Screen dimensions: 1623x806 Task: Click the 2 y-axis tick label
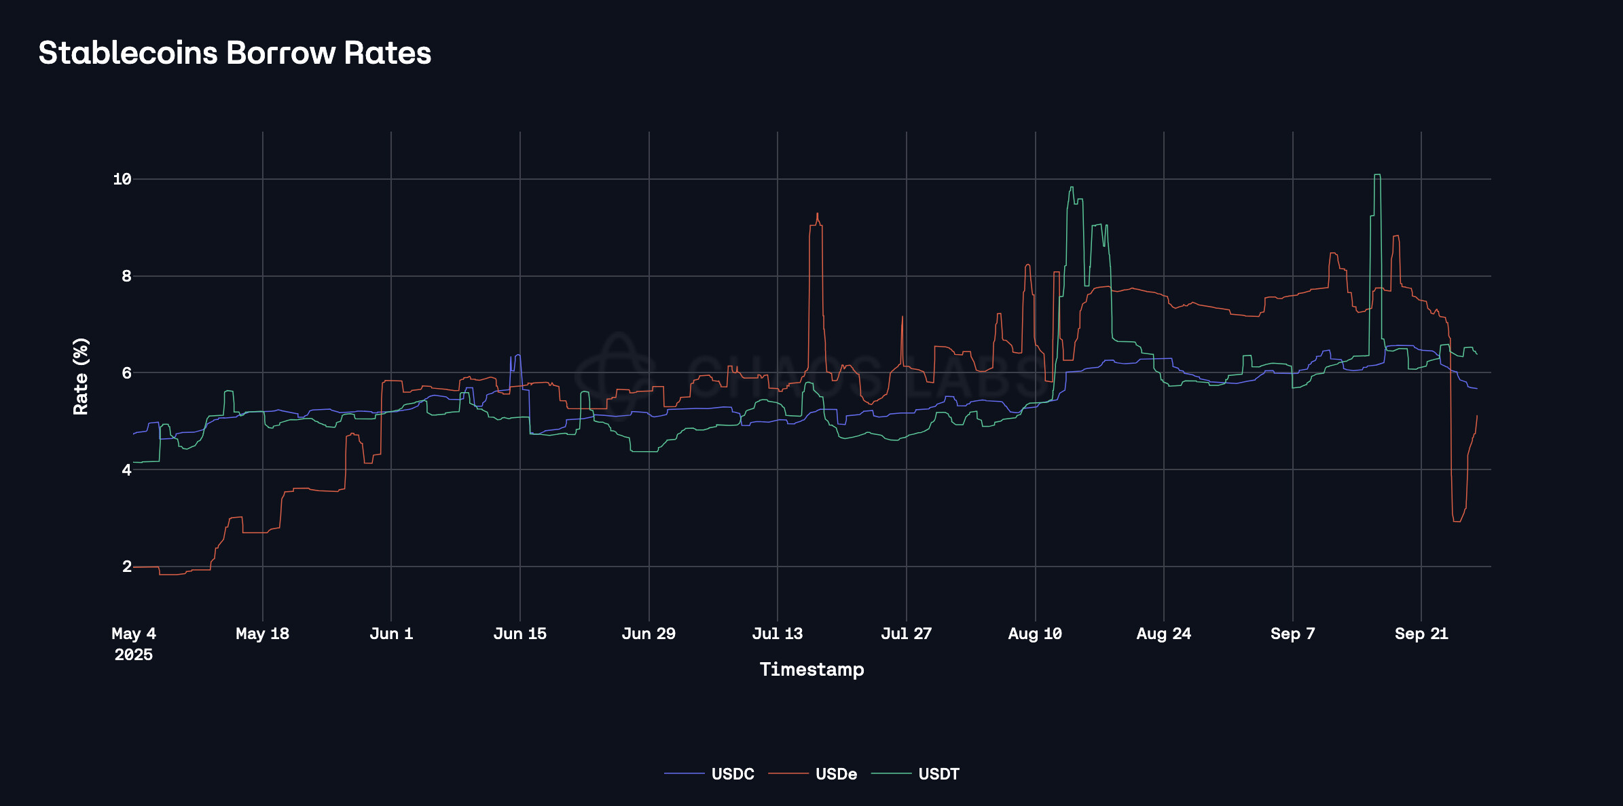[x=126, y=567]
